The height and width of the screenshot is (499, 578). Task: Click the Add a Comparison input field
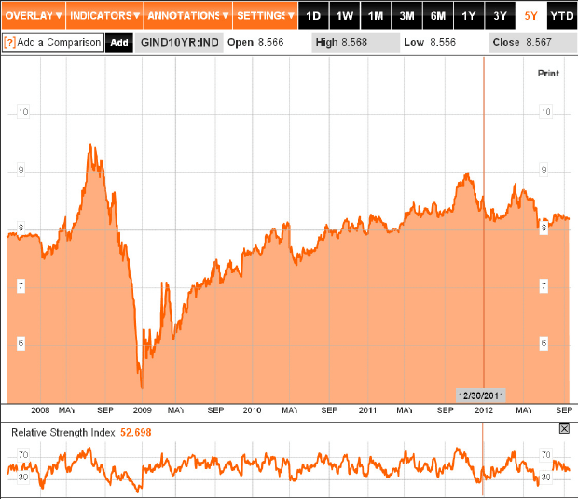point(59,43)
